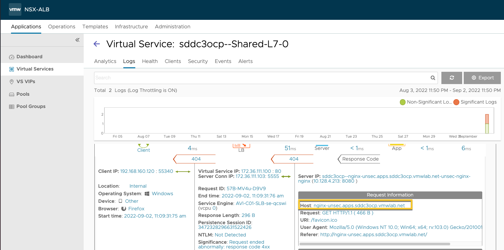This screenshot has width=504, height=250.
Task: Open VS VIPs in sidebar
Action: (26, 82)
